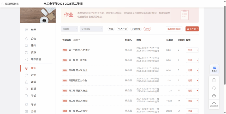The width and height of the screenshot is (226, 114).
Task: Click the headset customer service icon
Action: (214, 88)
